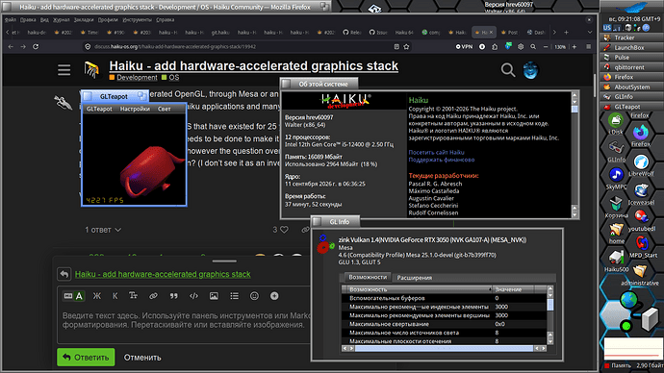
Task: Select the git.haiku browser tab
Action: [220, 32]
